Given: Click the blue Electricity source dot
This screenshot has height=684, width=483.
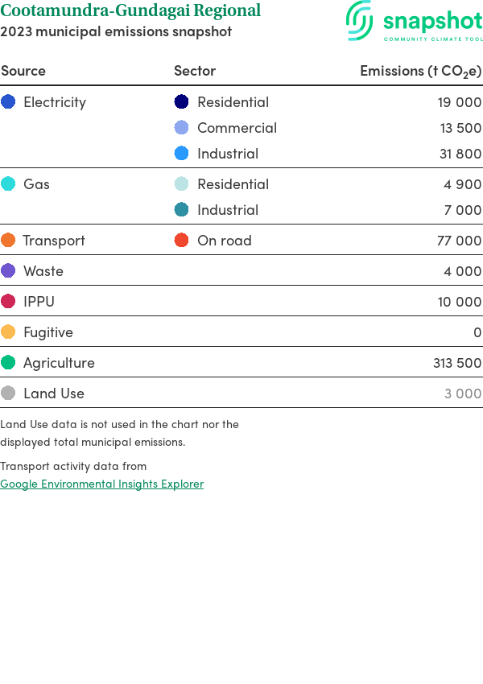Looking at the screenshot, I should click(x=8, y=102).
